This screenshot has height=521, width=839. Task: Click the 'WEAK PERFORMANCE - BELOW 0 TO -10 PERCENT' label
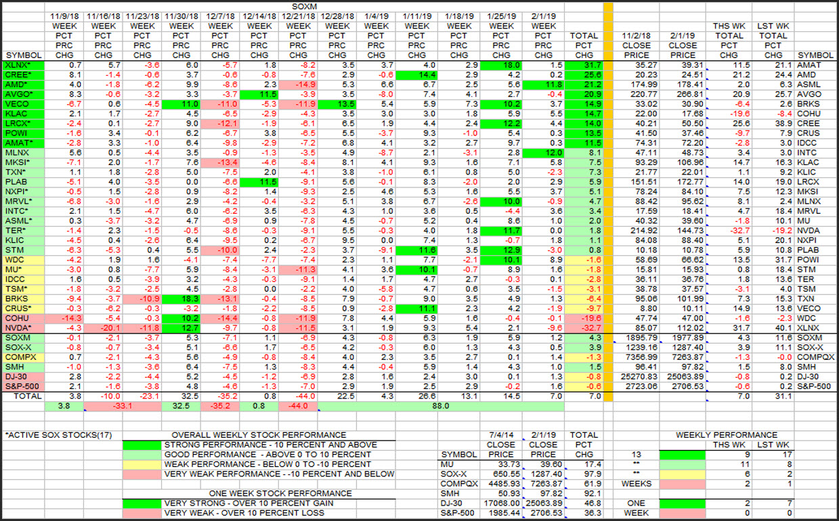coord(267,464)
